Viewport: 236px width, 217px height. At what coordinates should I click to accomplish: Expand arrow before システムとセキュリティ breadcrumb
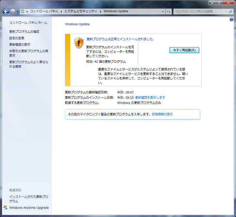[x=61, y=11]
